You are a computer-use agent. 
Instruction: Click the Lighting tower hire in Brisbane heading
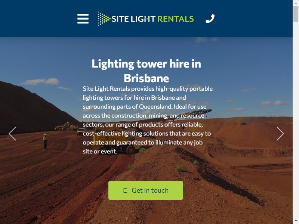coord(146,71)
